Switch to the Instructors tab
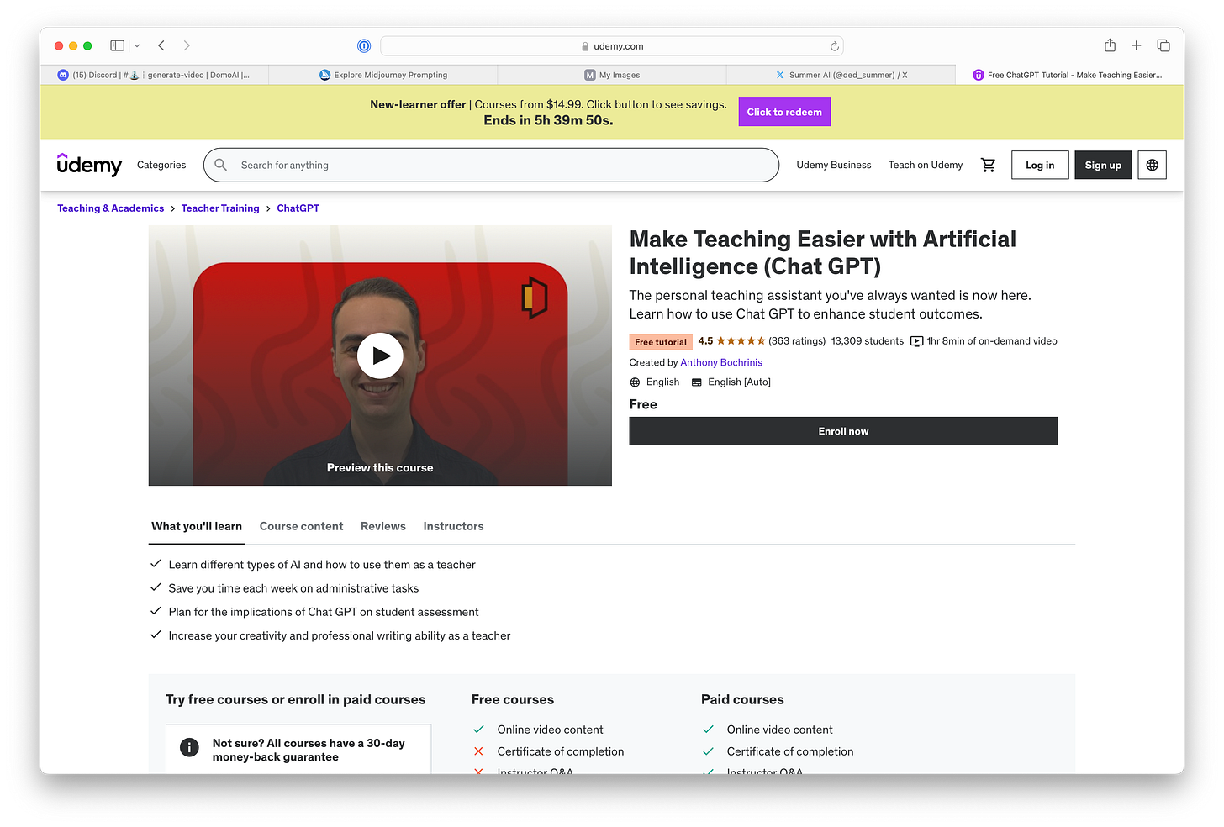This screenshot has height=827, width=1224. pos(453,526)
